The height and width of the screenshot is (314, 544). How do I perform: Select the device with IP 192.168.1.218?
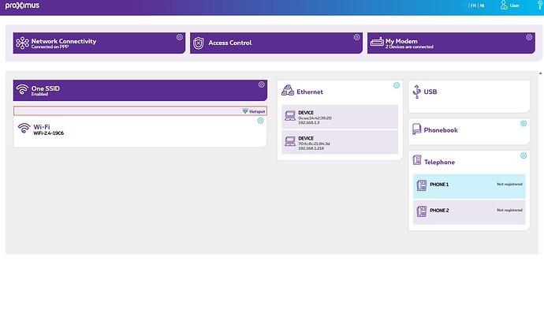(x=340, y=143)
